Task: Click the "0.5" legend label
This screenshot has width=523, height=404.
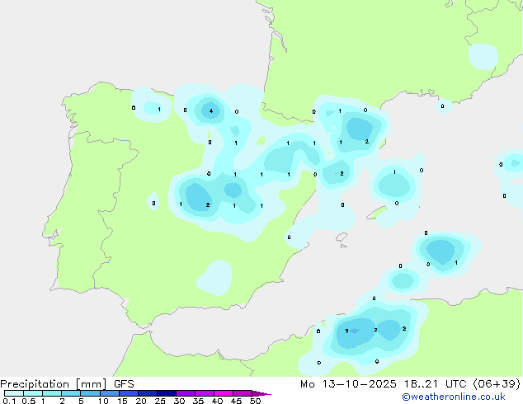Action: coord(29,401)
